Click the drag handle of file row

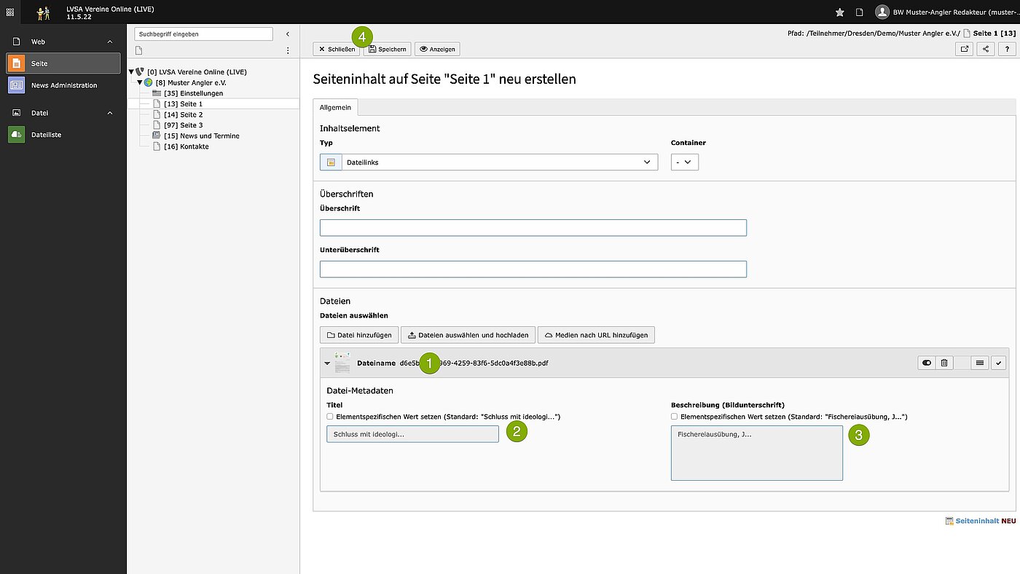pyautogui.click(x=980, y=363)
